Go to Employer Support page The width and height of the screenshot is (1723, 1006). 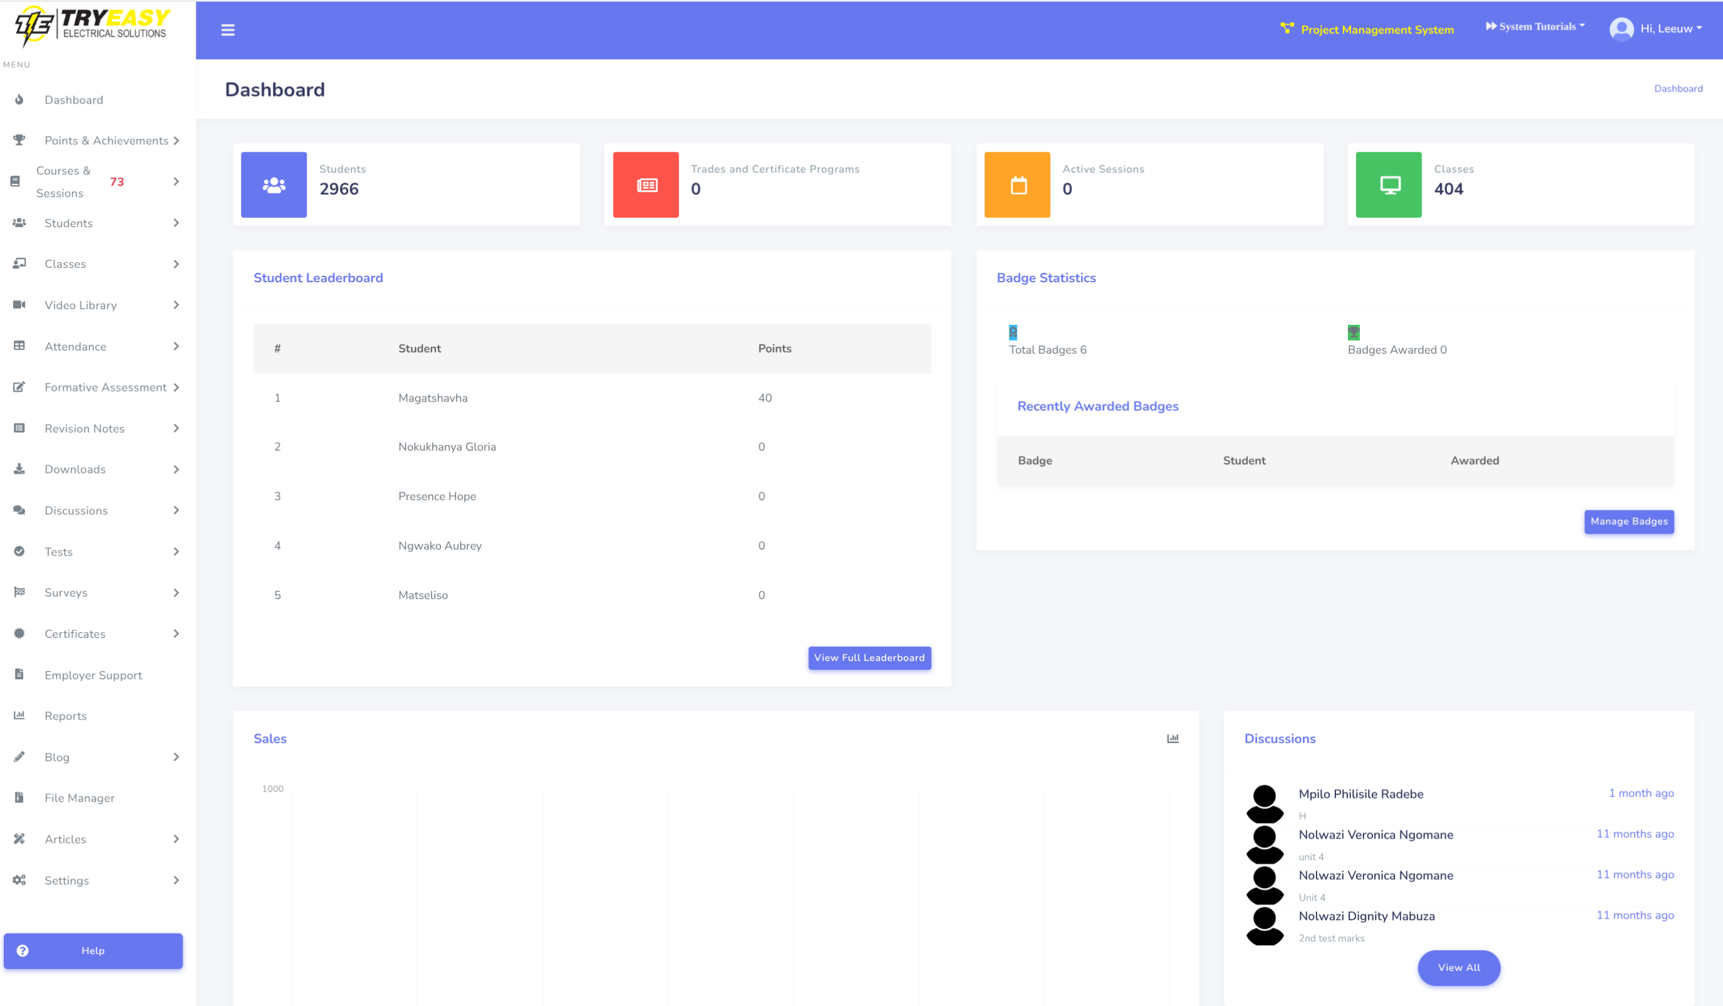pos(93,675)
